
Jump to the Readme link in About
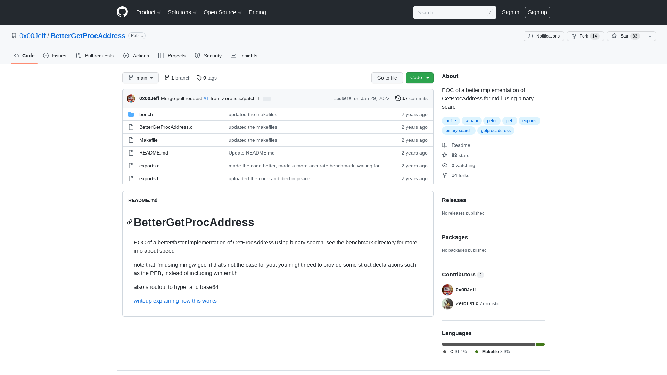456,145
